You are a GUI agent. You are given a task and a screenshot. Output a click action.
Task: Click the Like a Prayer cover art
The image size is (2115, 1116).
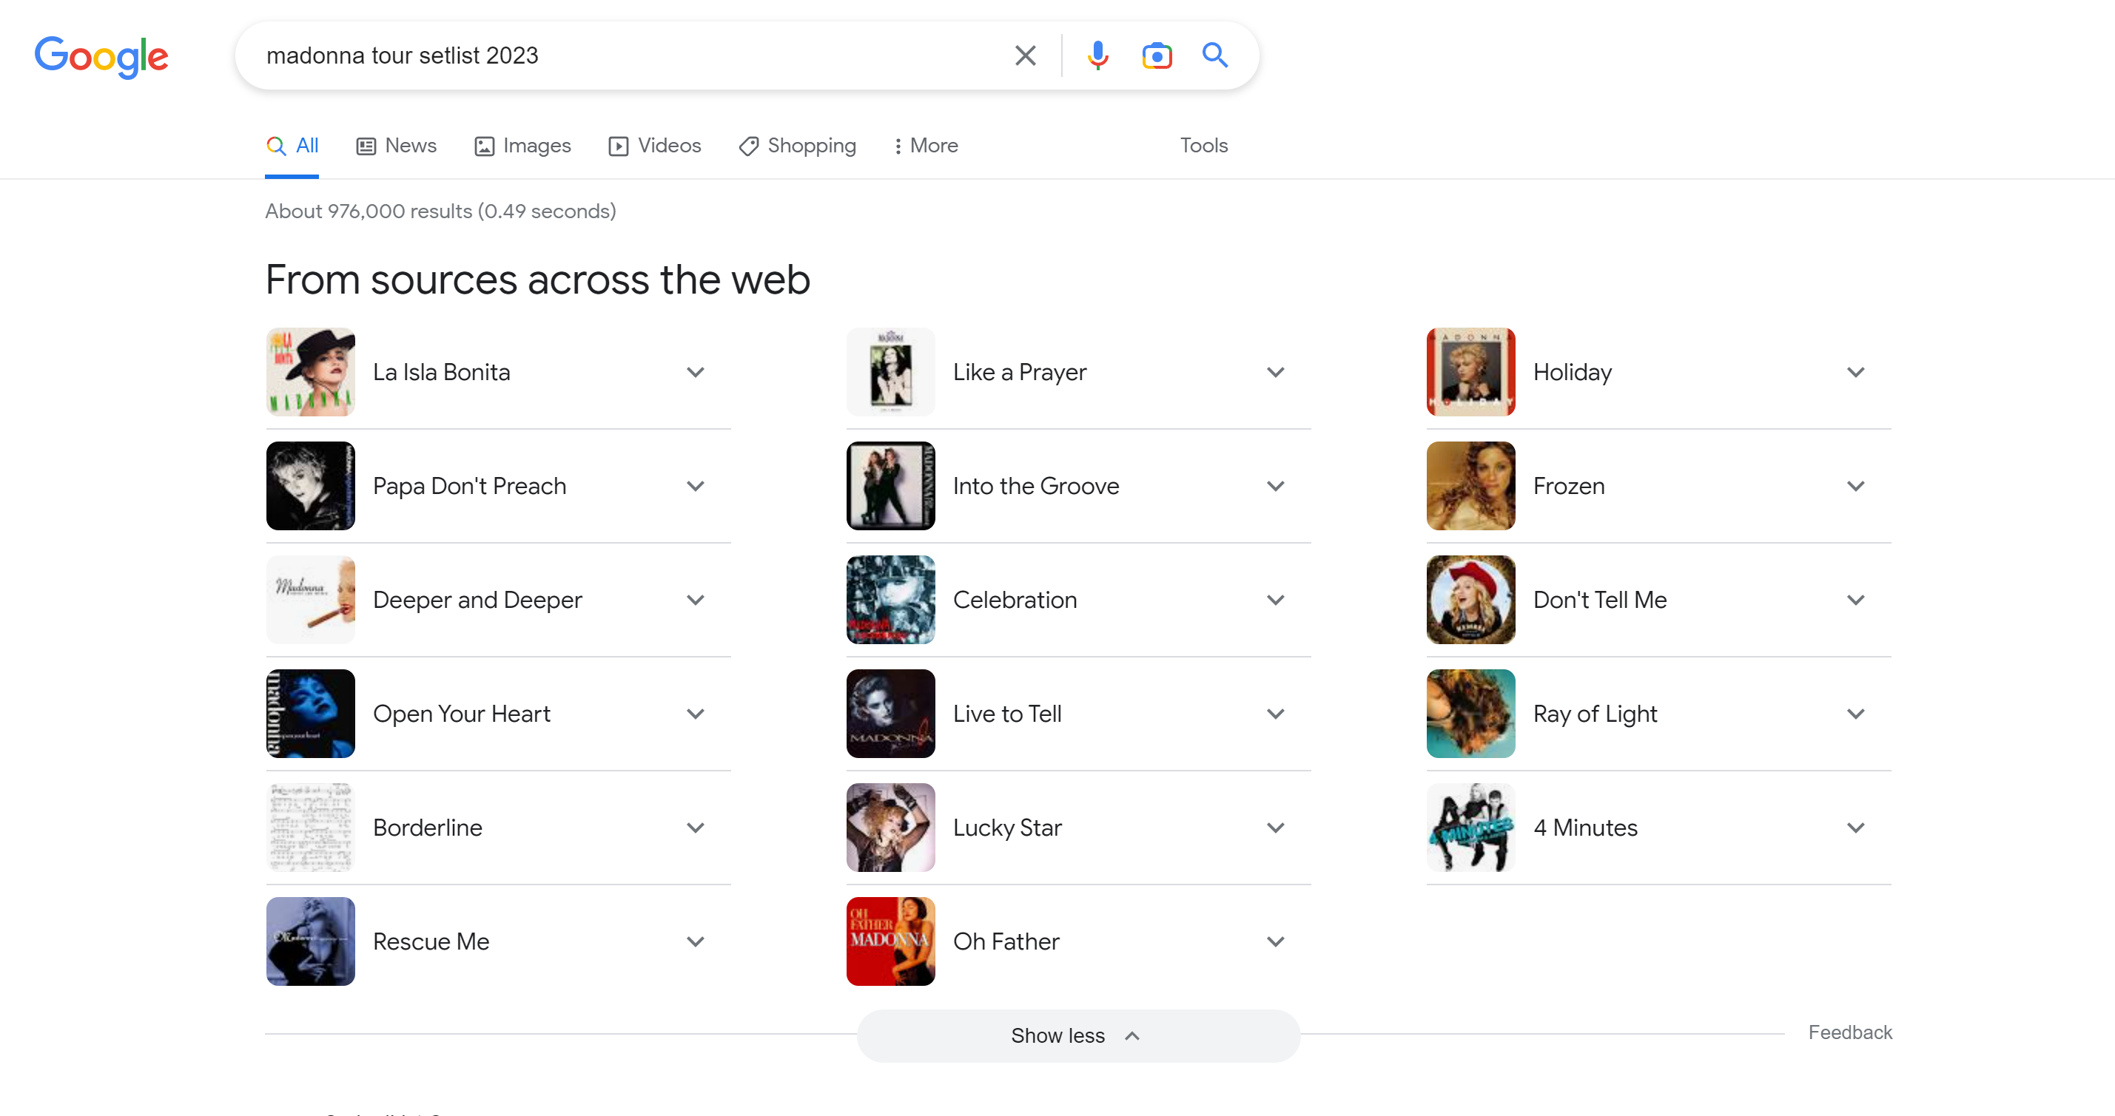pyautogui.click(x=891, y=373)
